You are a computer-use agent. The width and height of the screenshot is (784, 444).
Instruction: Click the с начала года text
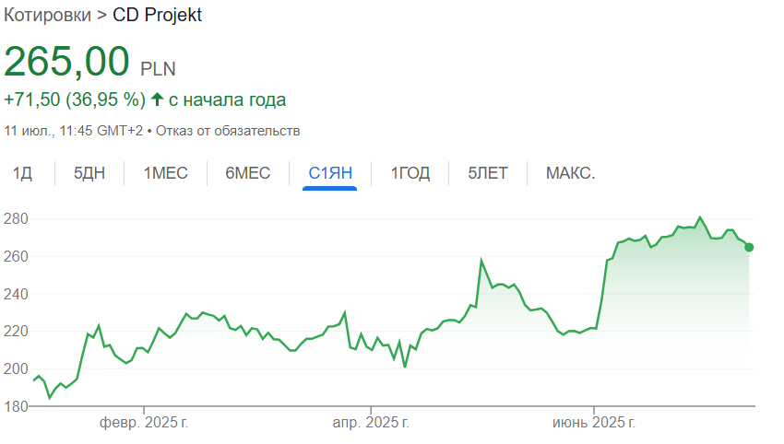[228, 99]
